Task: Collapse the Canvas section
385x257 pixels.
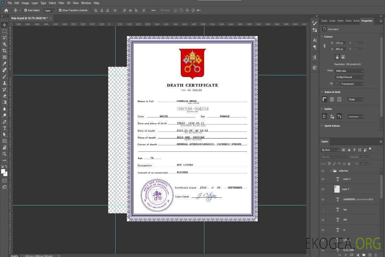Action: point(322,36)
